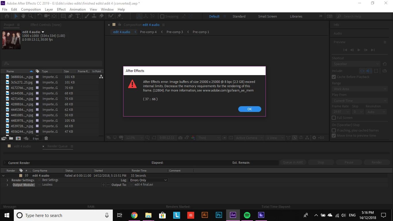Click the 8 bpc color depth button
The height and width of the screenshot is (221, 393).
36,138
